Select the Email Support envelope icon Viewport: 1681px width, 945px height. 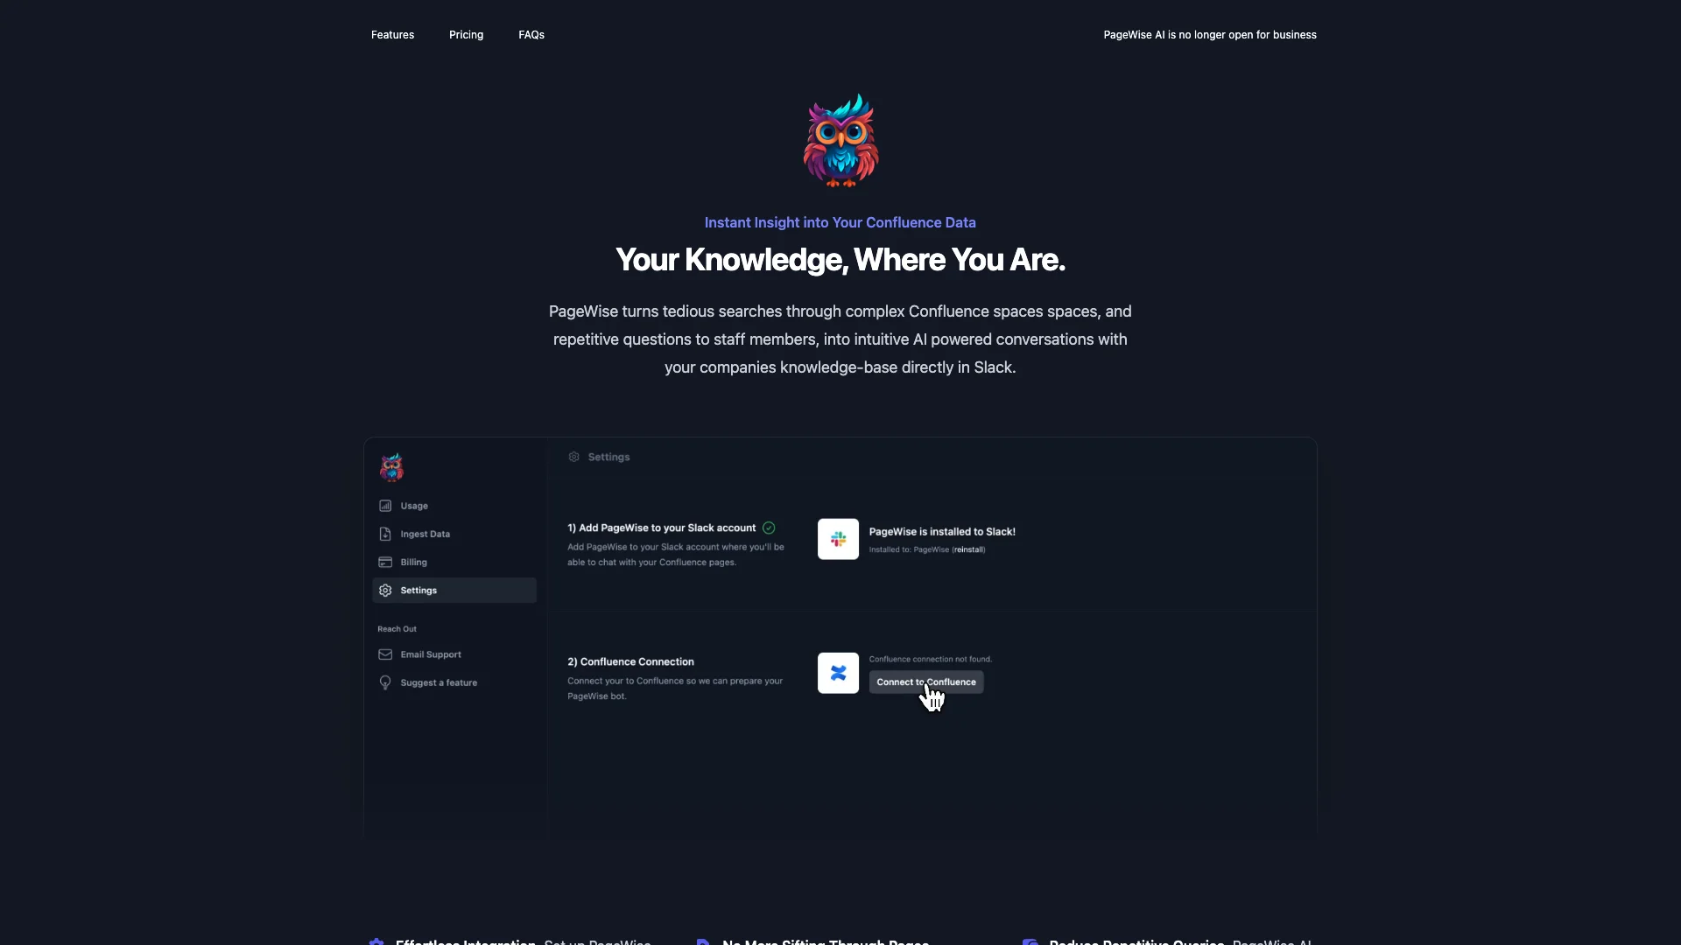384,654
